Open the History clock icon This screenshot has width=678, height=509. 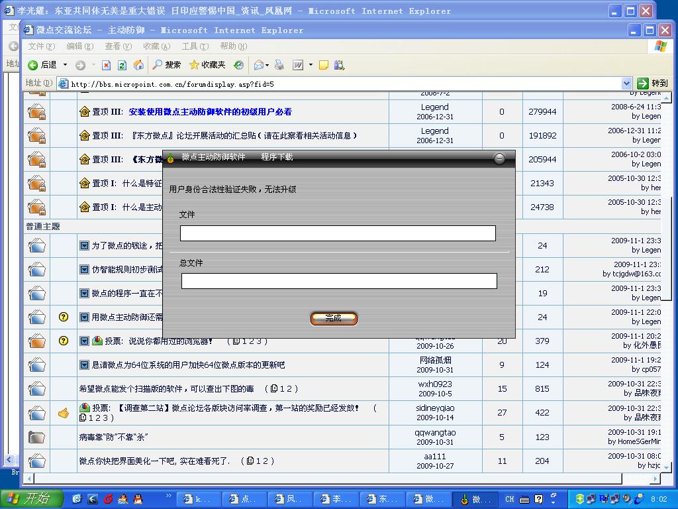(x=238, y=65)
